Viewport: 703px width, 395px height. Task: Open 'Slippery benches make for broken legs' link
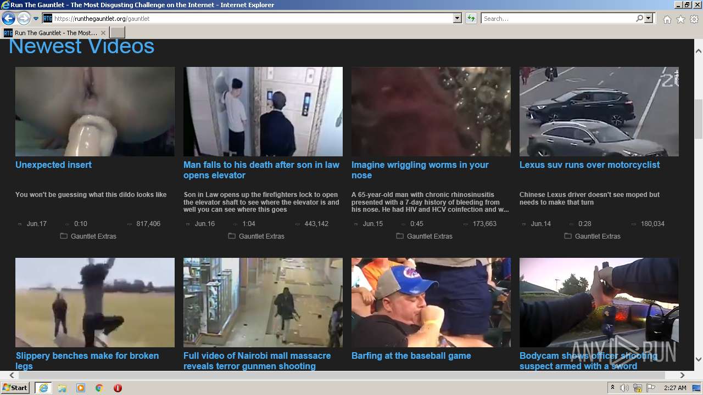click(87, 360)
